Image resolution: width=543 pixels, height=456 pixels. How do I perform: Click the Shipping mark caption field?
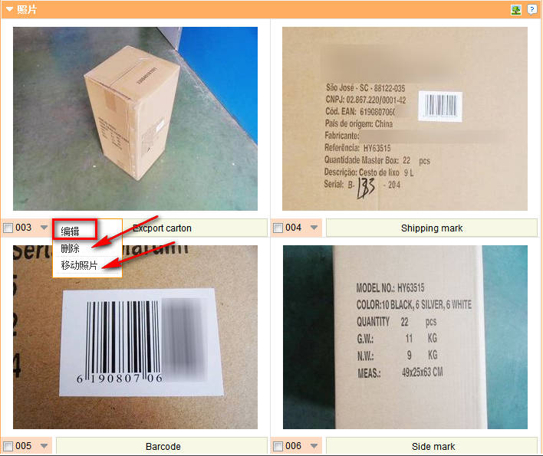(432, 228)
